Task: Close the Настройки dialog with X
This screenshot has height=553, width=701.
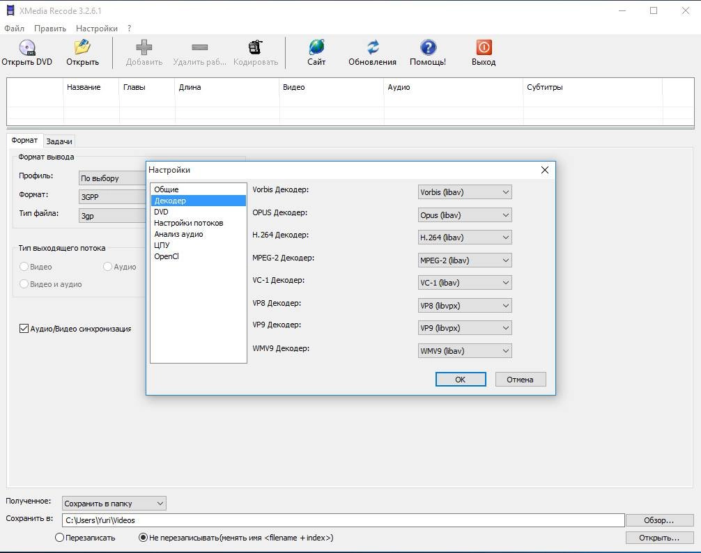Action: (544, 170)
